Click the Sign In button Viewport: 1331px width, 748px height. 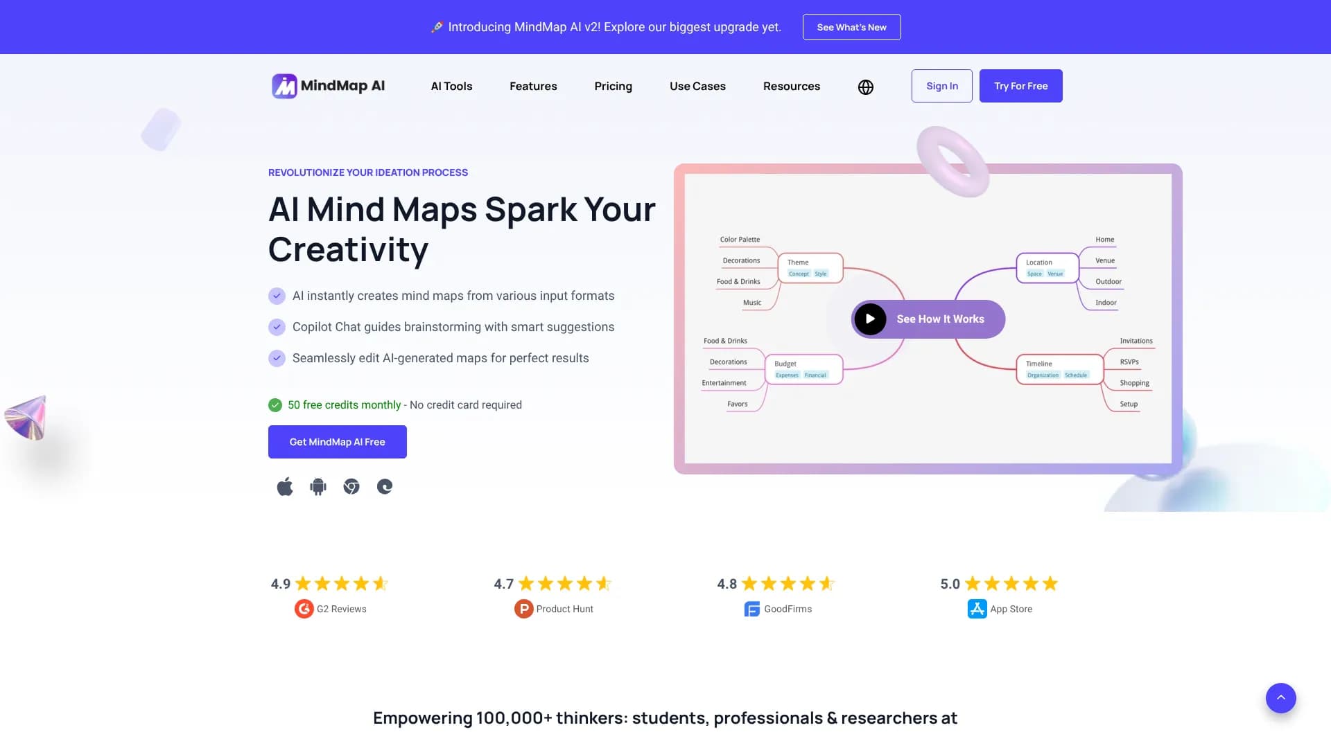tap(941, 86)
